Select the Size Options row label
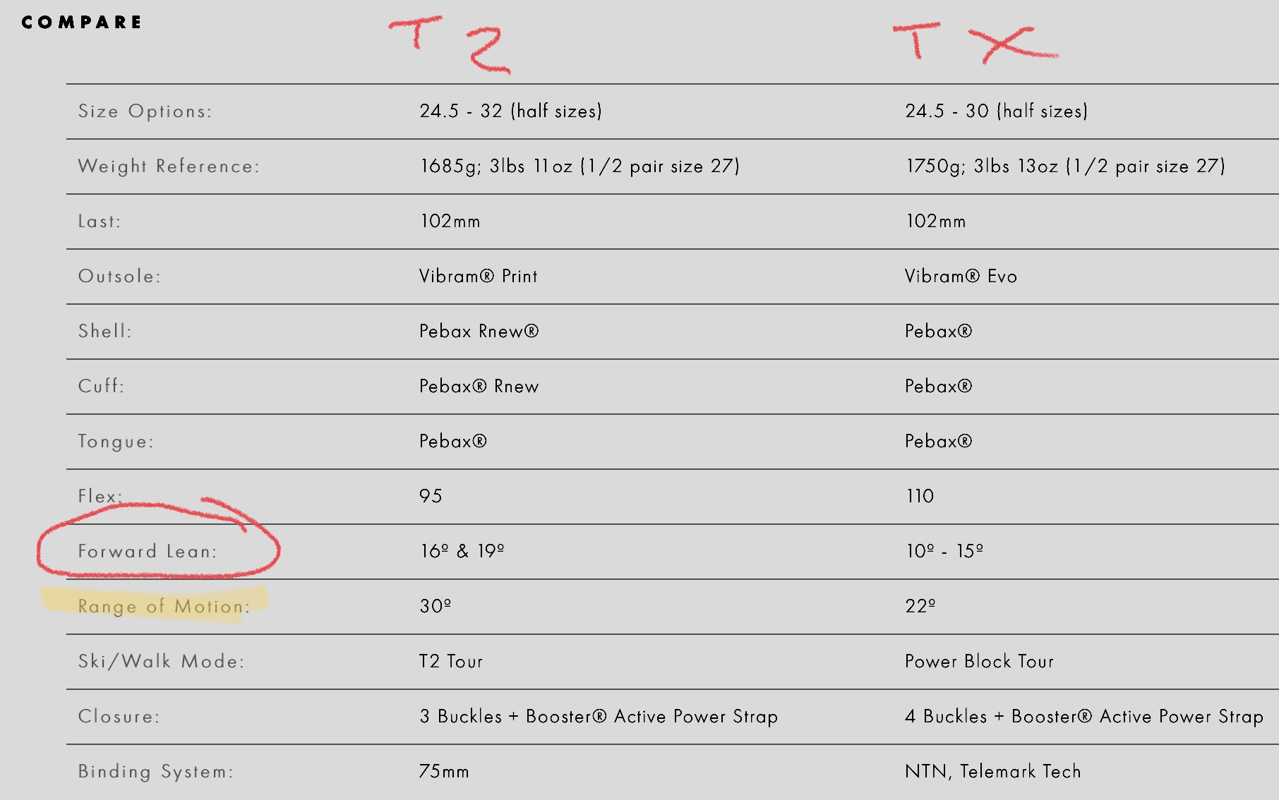Screen dimensions: 1279x800 click(145, 111)
